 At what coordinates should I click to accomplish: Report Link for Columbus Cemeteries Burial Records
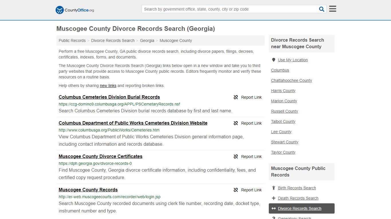251,97
